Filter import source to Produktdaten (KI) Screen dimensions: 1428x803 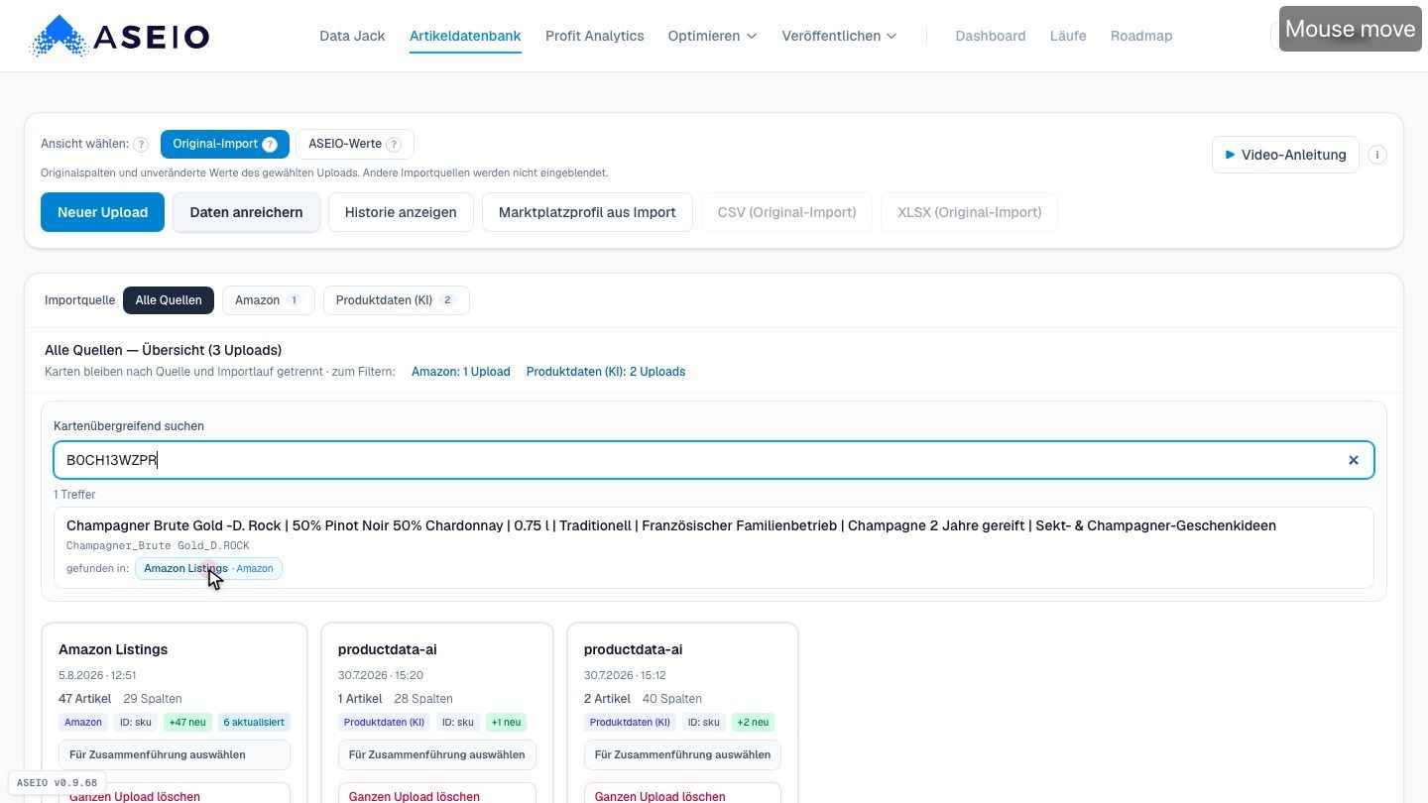click(x=396, y=300)
